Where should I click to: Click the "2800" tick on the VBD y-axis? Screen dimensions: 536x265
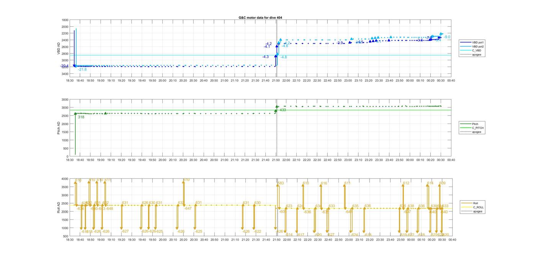65,54
